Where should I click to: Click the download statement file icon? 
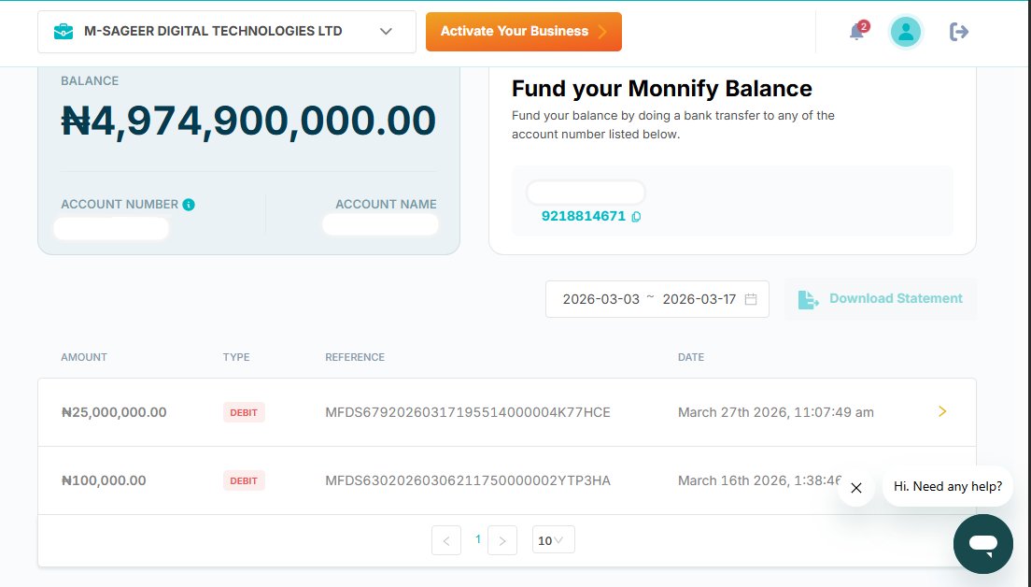click(808, 299)
